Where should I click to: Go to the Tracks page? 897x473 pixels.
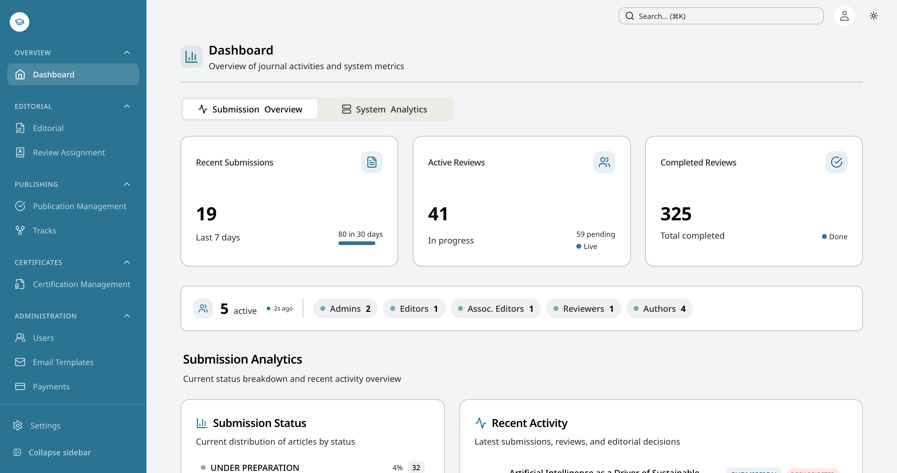(73, 230)
